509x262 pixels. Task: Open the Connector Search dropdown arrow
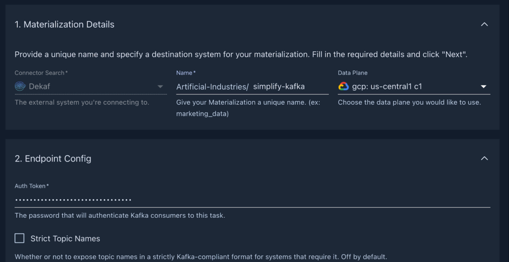click(x=160, y=87)
